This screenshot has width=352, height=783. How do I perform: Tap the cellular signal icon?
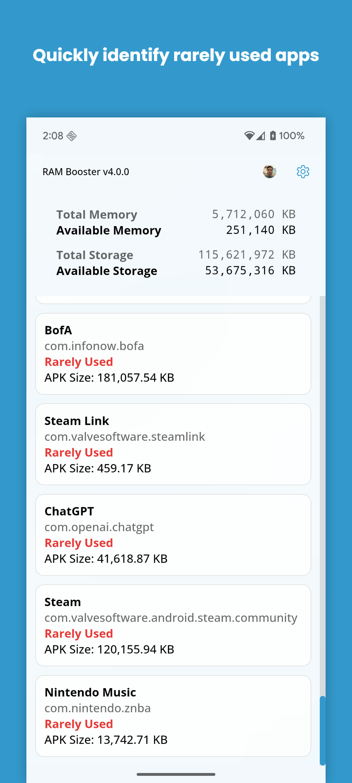261,136
